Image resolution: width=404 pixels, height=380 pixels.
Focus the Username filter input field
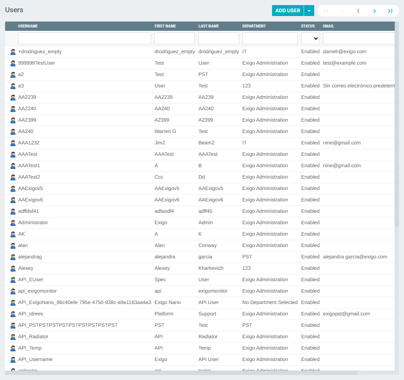pos(84,38)
